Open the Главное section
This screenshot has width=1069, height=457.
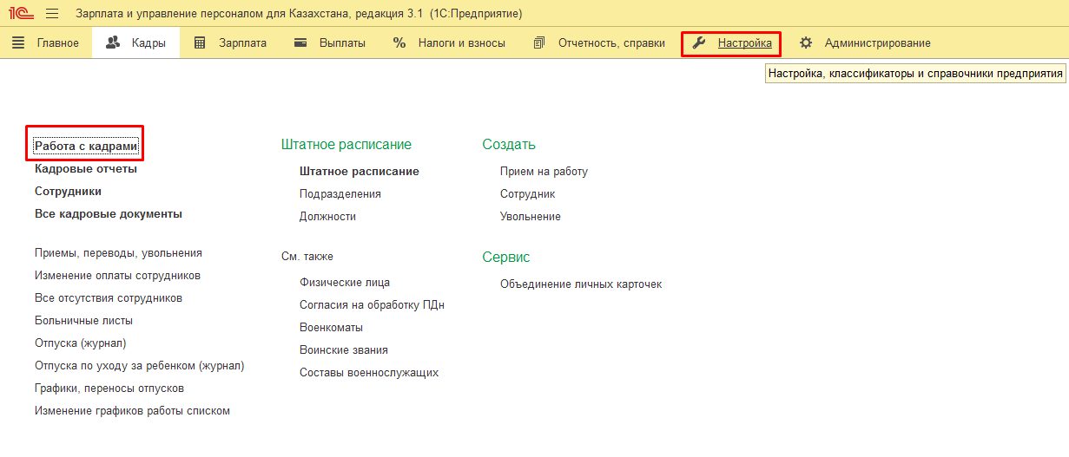[46, 42]
